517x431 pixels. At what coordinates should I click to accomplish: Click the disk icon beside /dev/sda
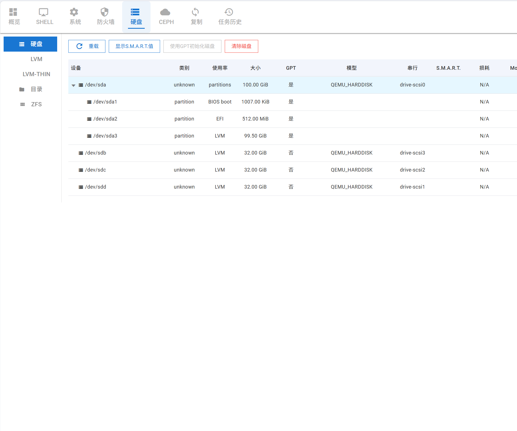(x=81, y=85)
